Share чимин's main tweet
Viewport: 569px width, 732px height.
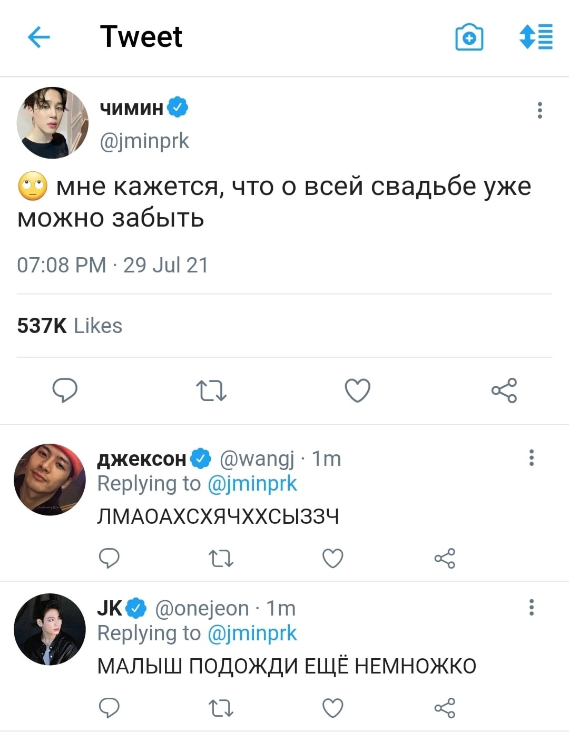click(x=504, y=391)
